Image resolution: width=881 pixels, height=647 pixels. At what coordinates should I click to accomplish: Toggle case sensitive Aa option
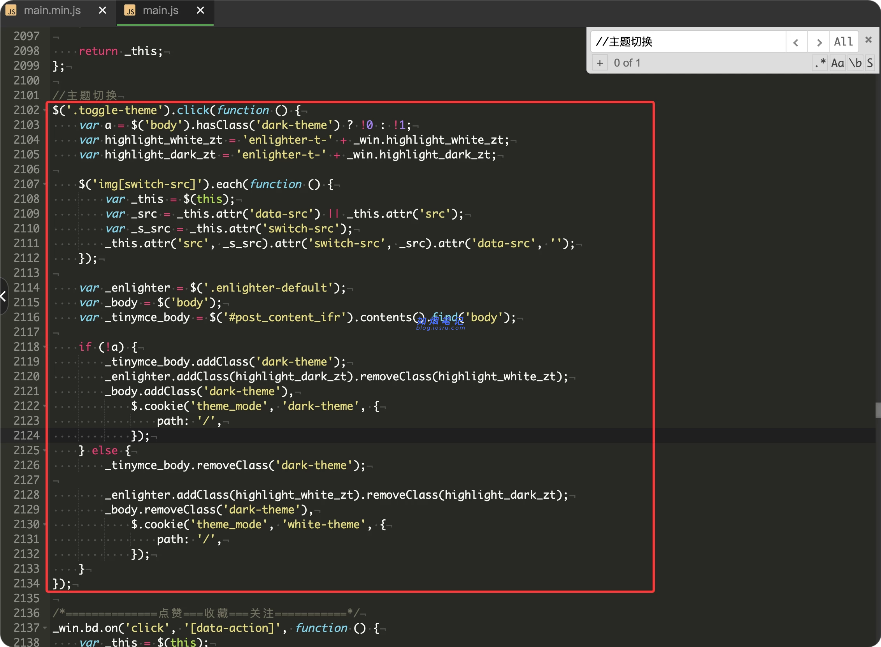(837, 63)
